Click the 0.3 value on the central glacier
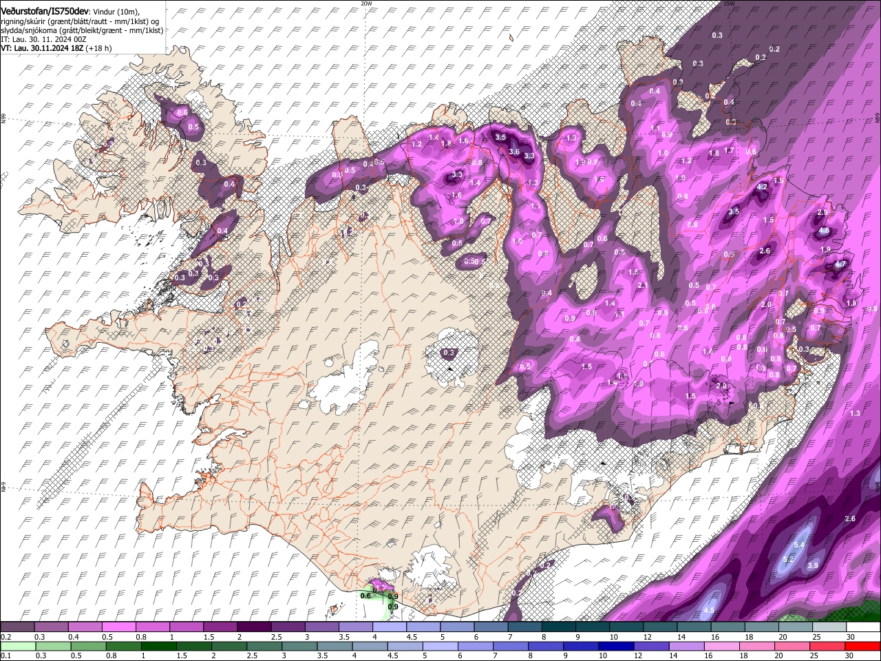Screen dimensions: 881x661 click(x=449, y=353)
